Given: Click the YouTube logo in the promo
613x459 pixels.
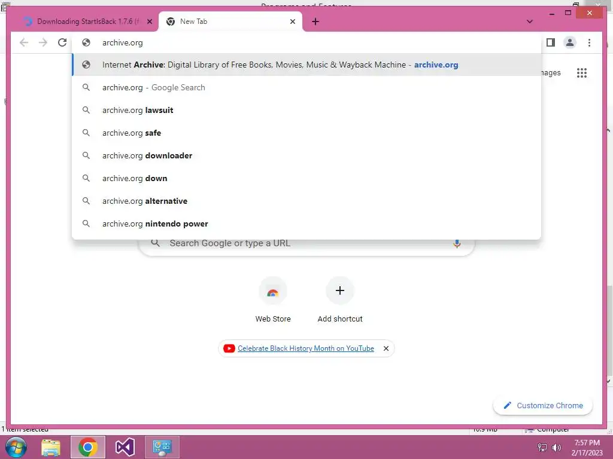Looking at the screenshot, I should [229, 348].
